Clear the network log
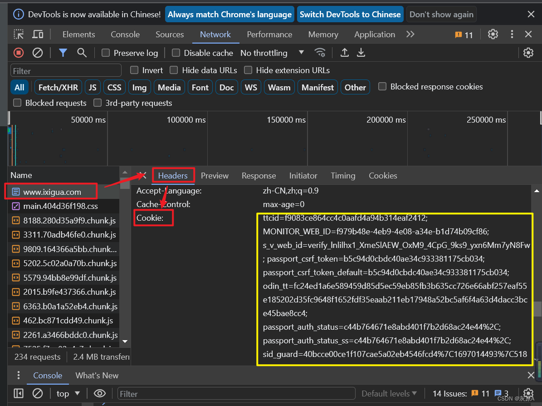This screenshot has width=542, height=406. pyautogui.click(x=37, y=53)
